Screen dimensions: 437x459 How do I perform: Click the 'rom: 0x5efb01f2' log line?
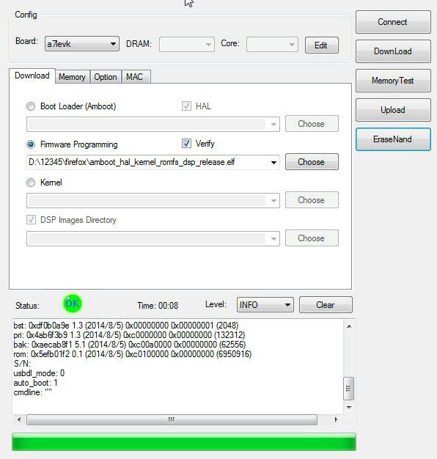tap(133, 354)
